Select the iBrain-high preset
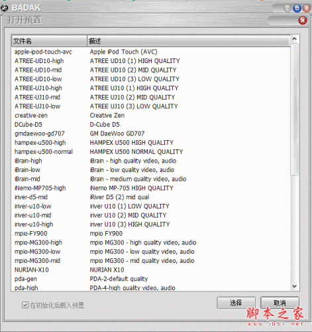 [x=28, y=161]
